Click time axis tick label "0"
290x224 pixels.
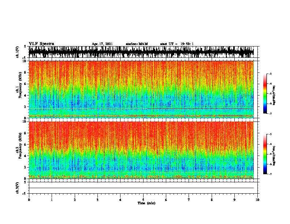click(29, 200)
